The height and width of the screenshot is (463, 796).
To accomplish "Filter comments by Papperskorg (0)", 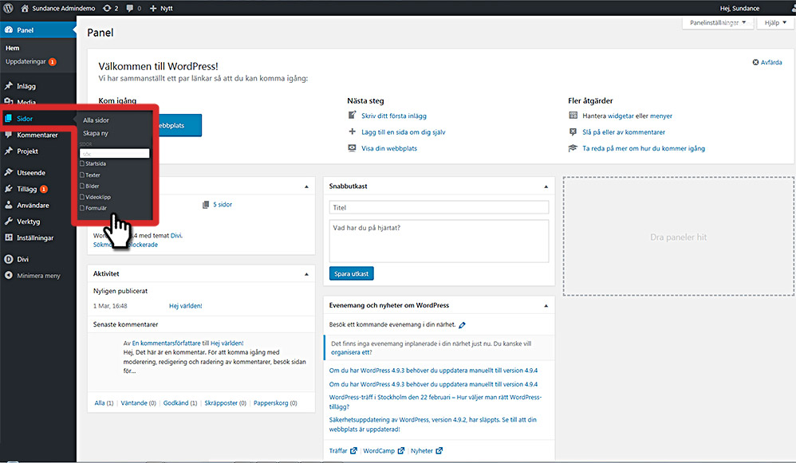I will pyautogui.click(x=275, y=403).
